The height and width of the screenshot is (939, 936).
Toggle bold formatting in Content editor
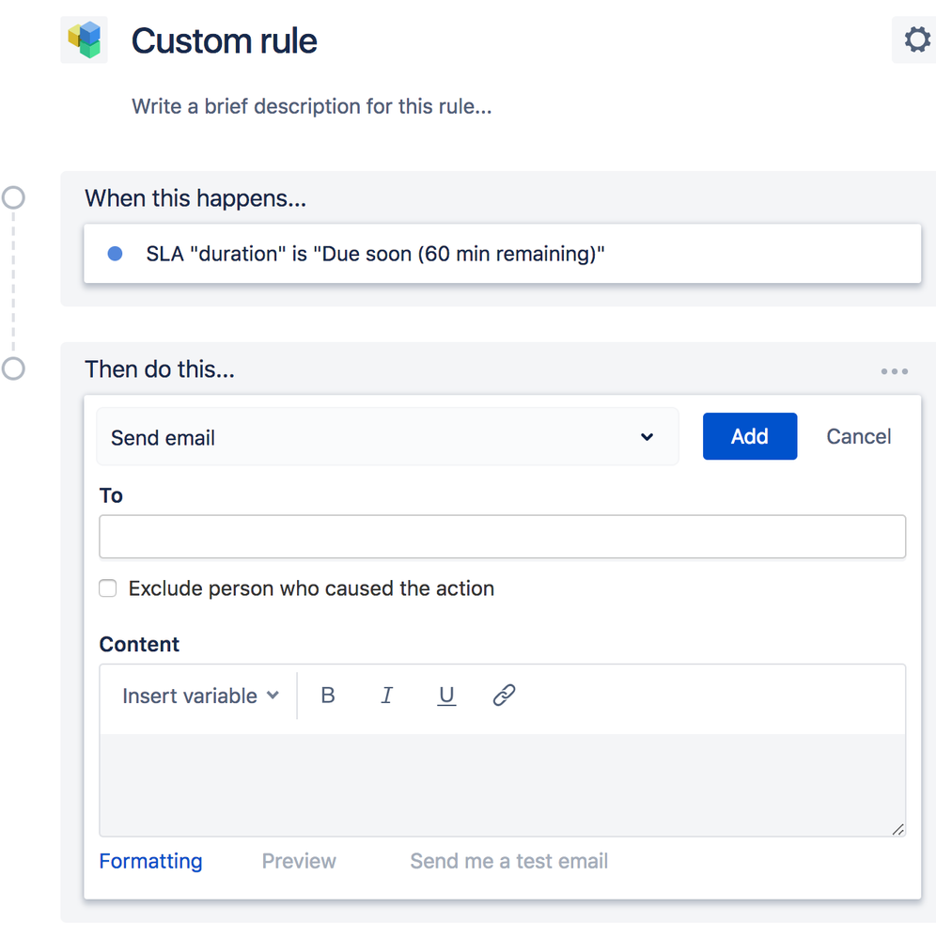point(328,696)
